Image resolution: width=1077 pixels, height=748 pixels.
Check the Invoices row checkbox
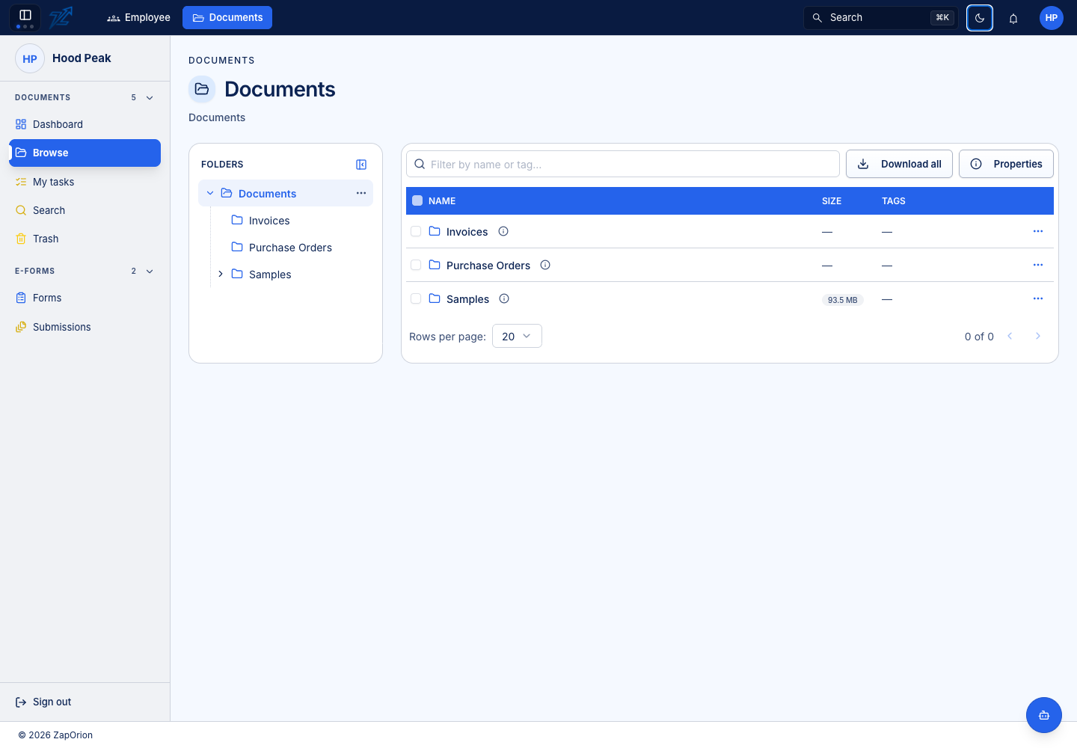pyautogui.click(x=416, y=231)
